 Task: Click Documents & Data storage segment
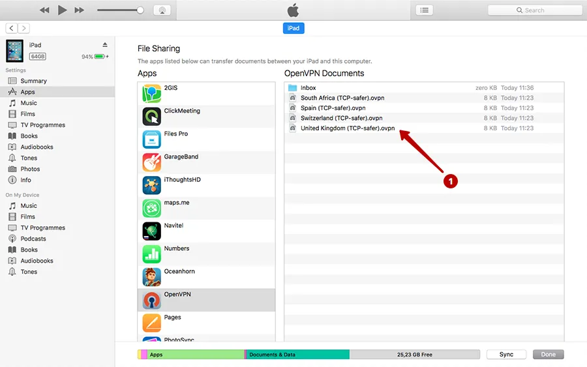tap(298, 354)
